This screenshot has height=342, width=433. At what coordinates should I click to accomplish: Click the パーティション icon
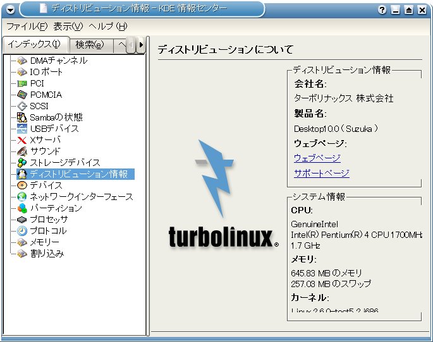pos(22,208)
